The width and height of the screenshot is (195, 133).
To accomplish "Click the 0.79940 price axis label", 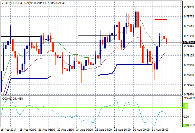I will (x=189, y=7).
